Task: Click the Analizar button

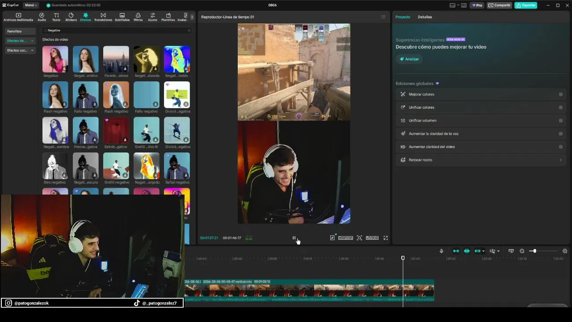Action: [x=409, y=59]
